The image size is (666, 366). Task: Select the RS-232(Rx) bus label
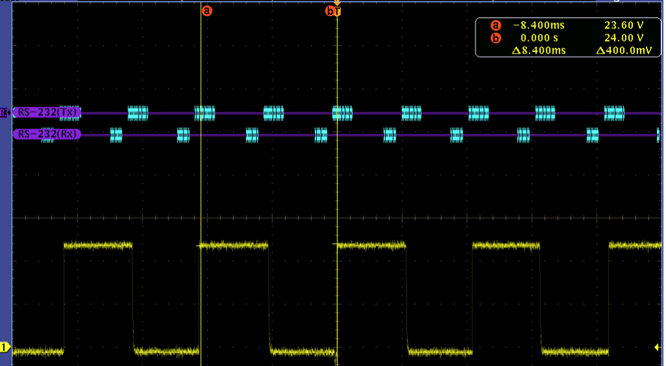tap(47, 134)
